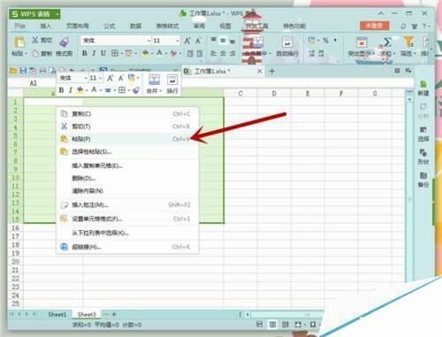Click the Wrap Text icon in ribbon
This screenshot has height=337, width=442.
pyautogui.click(x=287, y=42)
